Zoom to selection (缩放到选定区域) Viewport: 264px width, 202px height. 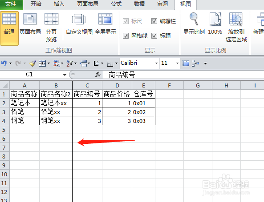click(x=236, y=28)
